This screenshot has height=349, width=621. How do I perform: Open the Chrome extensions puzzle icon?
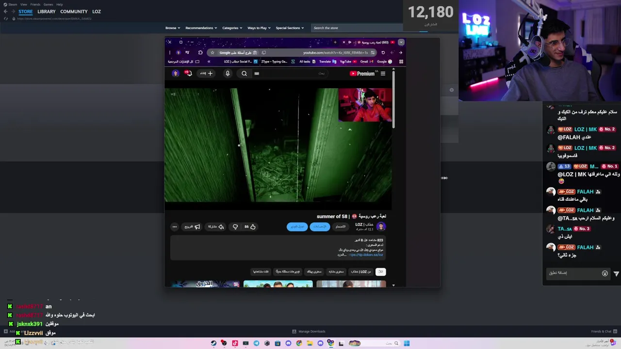coord(200,52)
